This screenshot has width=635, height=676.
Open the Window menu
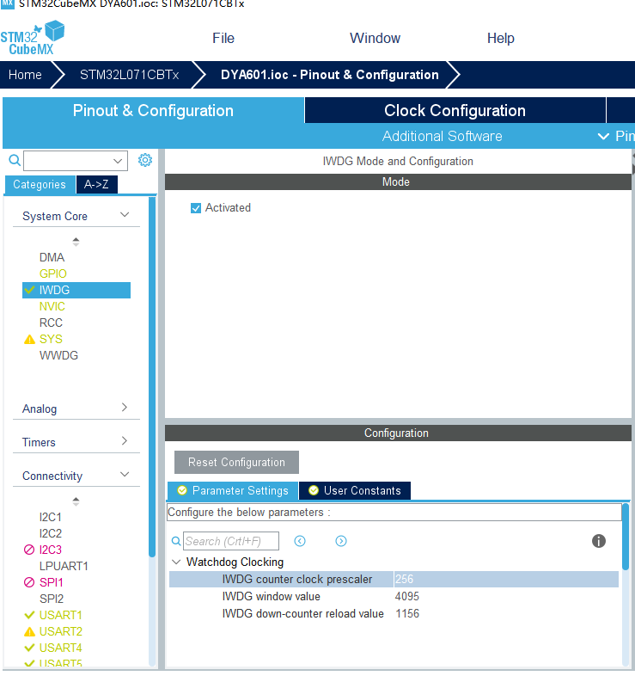click(x=375, y=39)
